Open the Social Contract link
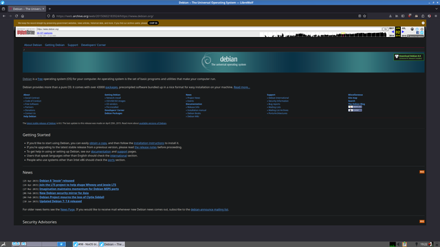Image resolution: width=440 pixels, height=247 pixels. point(32,98)
